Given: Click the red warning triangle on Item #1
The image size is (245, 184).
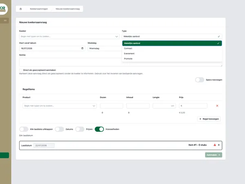Looking at the screenshot, I should 215,145.
